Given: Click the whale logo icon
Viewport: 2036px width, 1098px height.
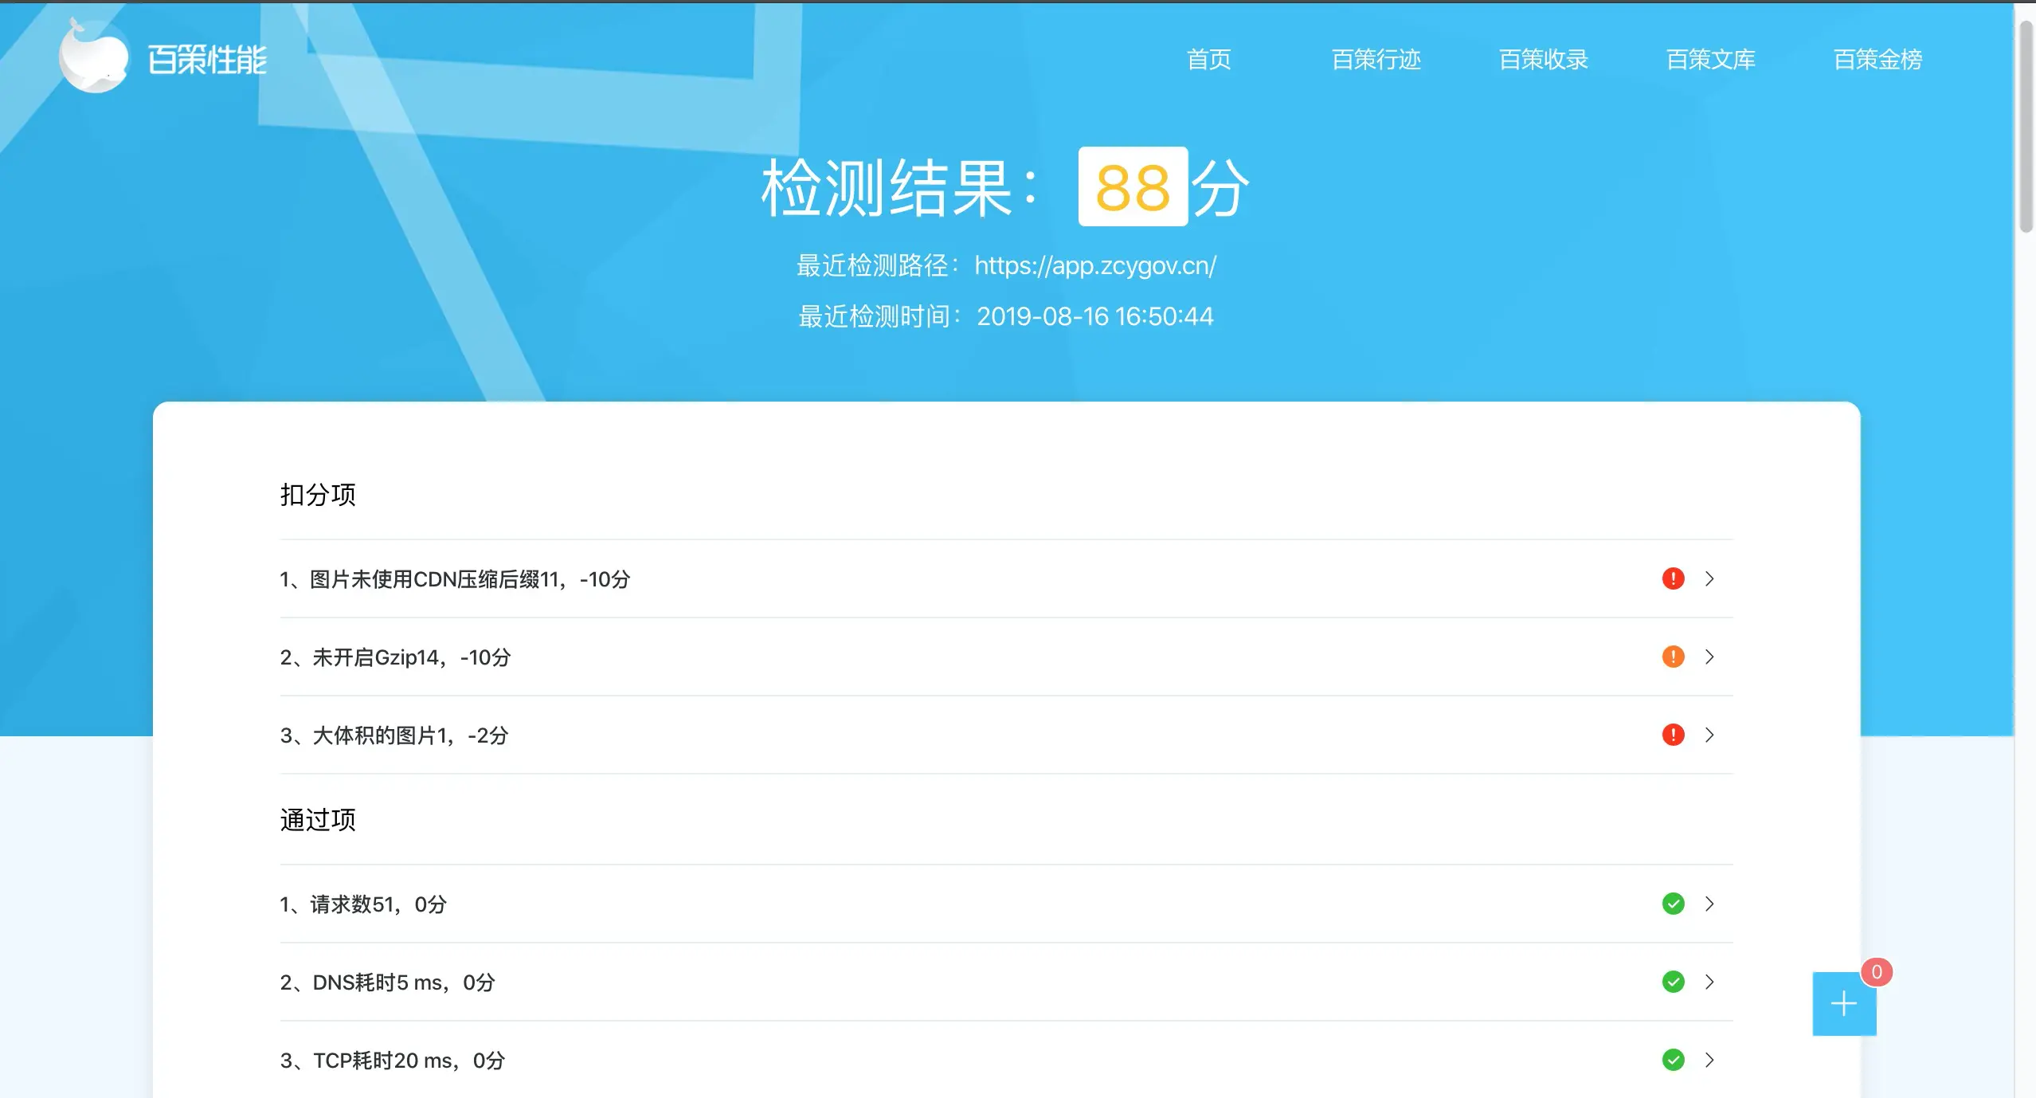Looking at the screenshot, I should [94, 56].
